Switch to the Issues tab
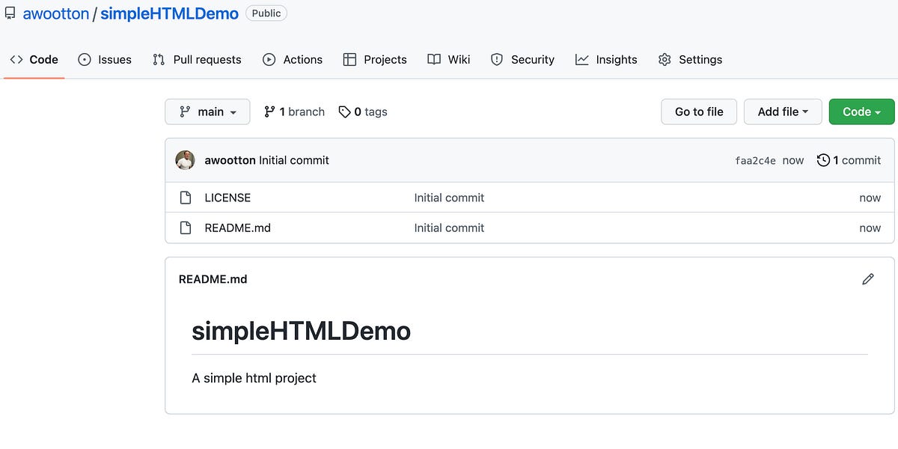This screenshot has width=898, height=449. pos(105,59)
